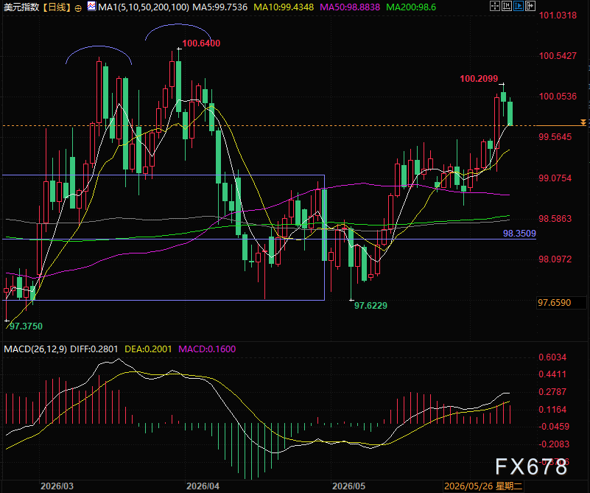
Task: Click the 101.0318 price axis label
Action: pyautogui.click(x=558, y=15)
